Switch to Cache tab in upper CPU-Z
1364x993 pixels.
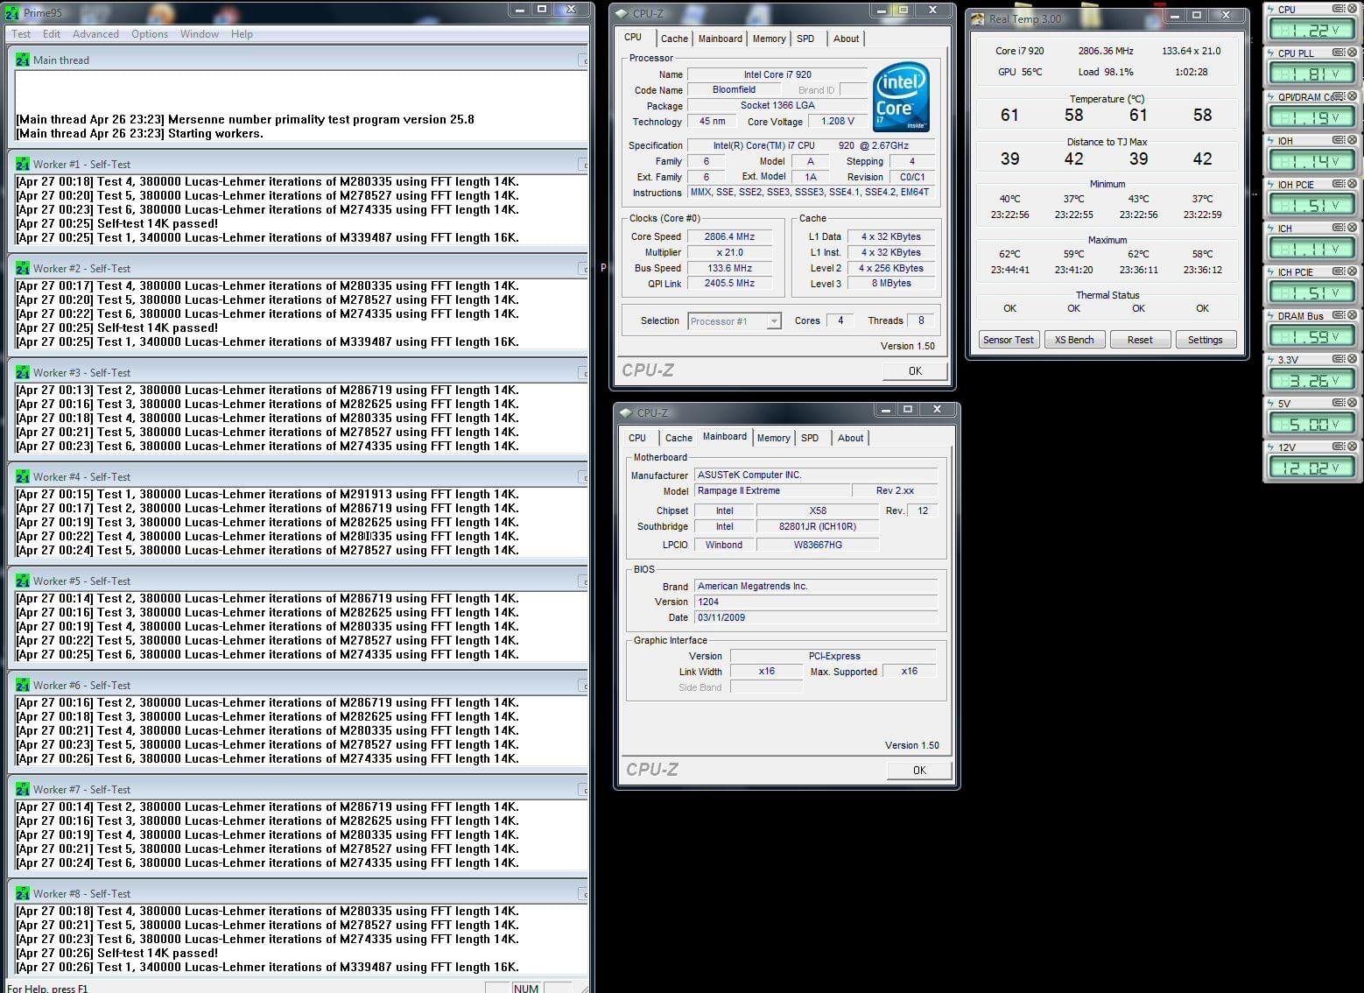[674, 39]
